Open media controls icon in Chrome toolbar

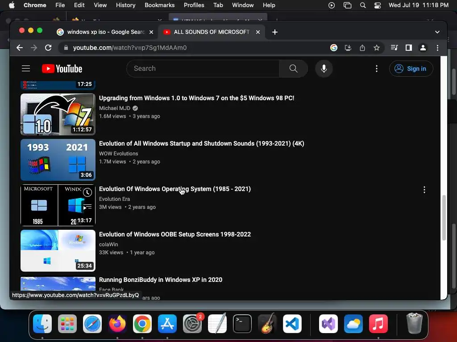[395, 48]
